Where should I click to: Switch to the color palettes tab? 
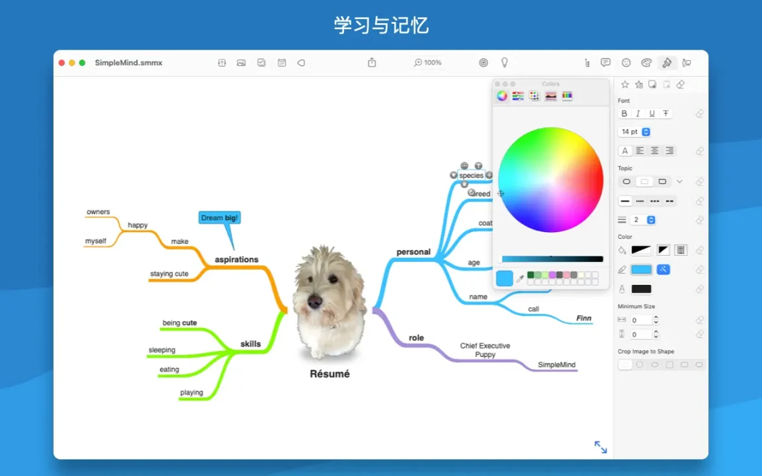pyautogui.click(x=534, y=96)
